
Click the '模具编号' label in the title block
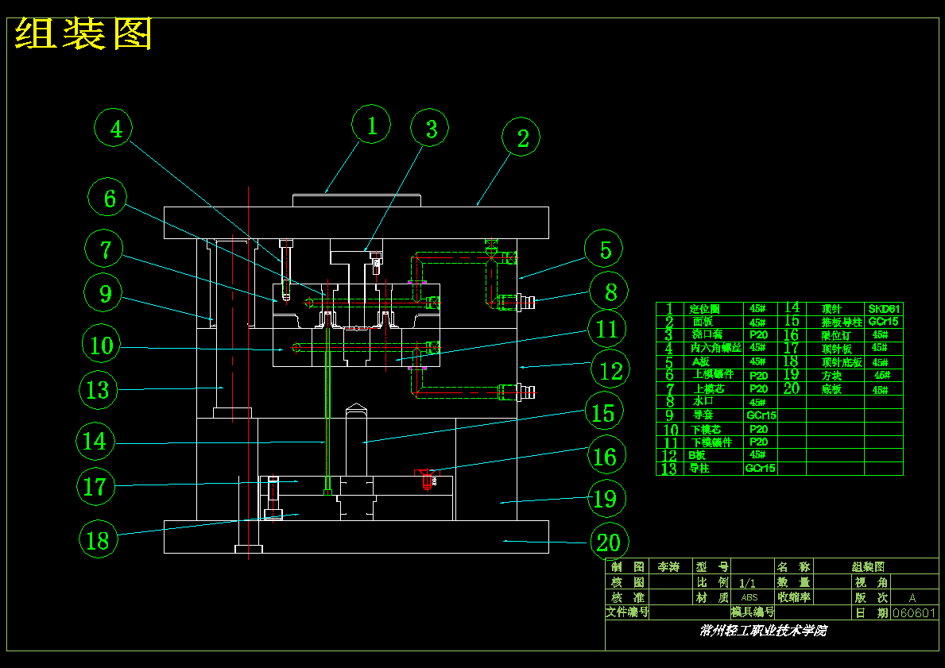pos(752,612)
